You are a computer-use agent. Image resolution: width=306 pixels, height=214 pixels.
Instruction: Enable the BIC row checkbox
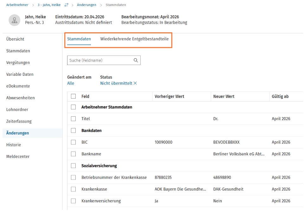pos(73,142)
